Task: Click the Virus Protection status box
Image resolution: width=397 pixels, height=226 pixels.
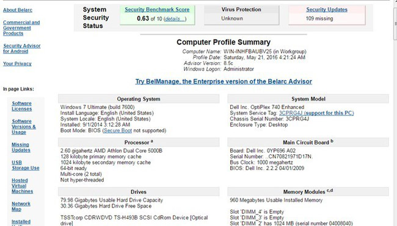Action: 241,15
